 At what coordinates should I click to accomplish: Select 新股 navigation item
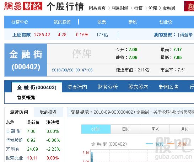(133, 22)
